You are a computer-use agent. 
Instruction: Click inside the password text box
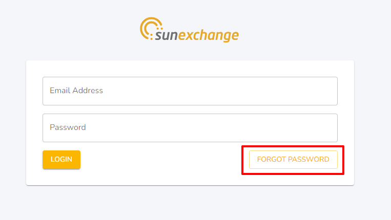[x=190, y=128]
